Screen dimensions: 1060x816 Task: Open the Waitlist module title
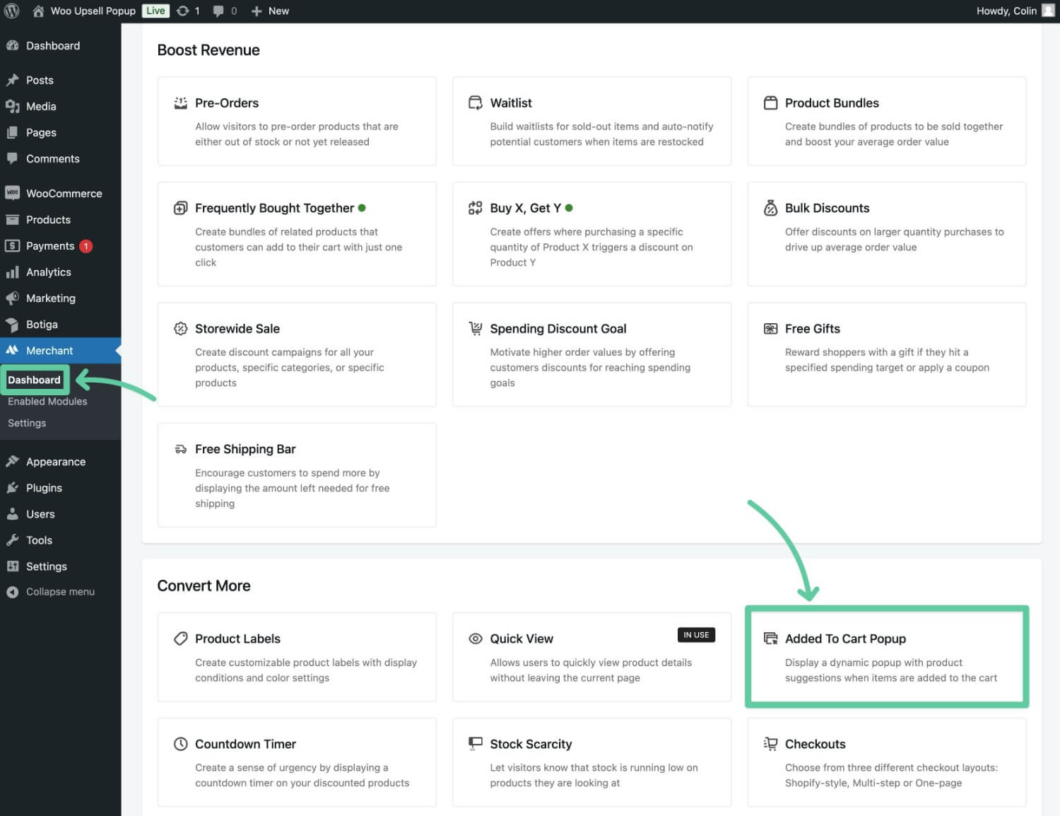[511, 103]
